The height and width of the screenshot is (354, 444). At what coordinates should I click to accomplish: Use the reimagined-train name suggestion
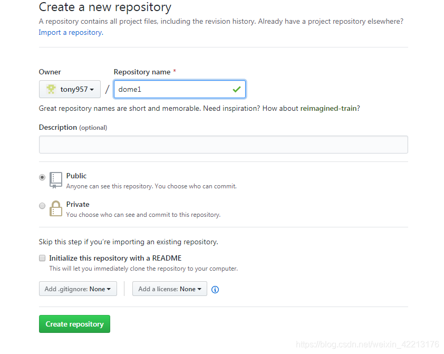[x=328, y=109]
